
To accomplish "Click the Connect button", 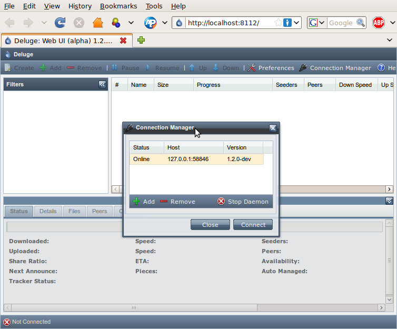I will pyautogui.click(x=253, y=225).
